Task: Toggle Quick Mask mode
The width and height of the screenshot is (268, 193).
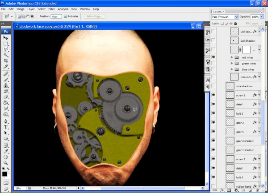Action: [6, 183]
